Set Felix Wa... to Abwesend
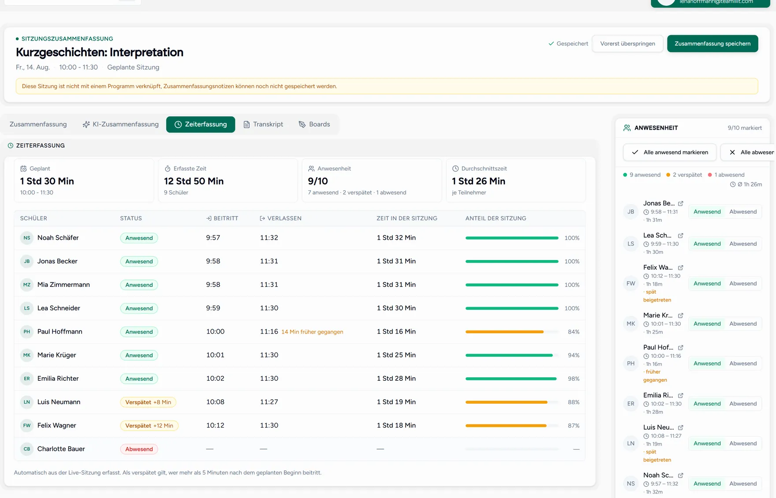The width and height of the screenshot is (776, 498). (x=743, y=283)
